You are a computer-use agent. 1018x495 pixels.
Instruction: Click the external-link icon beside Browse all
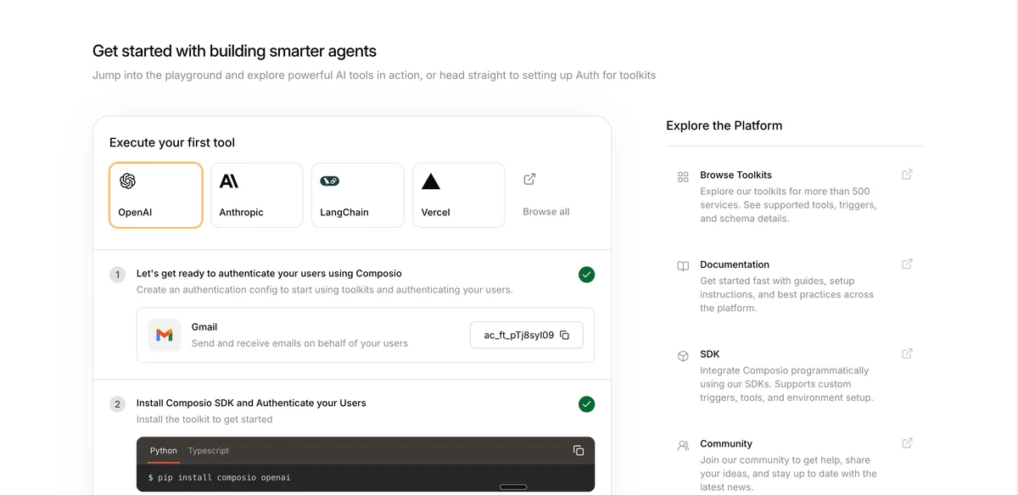click(529, 179)
